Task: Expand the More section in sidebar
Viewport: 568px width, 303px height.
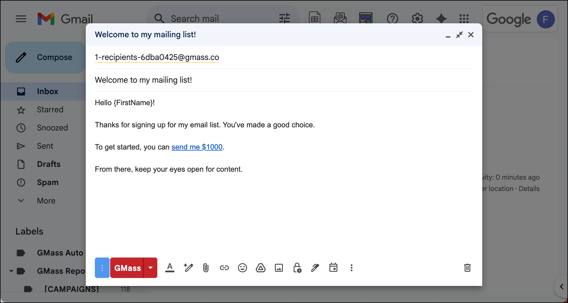Action: [x=46, y=201]
